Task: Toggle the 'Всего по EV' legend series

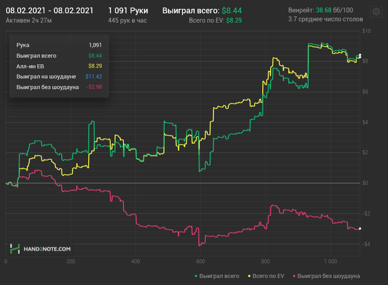Action: [x=266, y=276]
